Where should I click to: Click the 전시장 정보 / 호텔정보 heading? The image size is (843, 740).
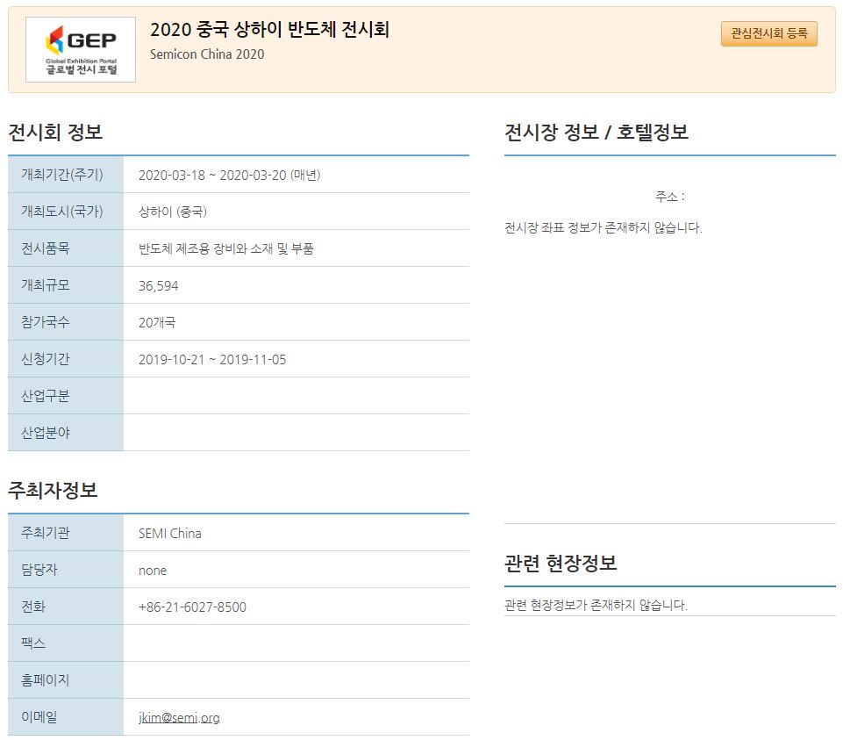click(597, 132)
